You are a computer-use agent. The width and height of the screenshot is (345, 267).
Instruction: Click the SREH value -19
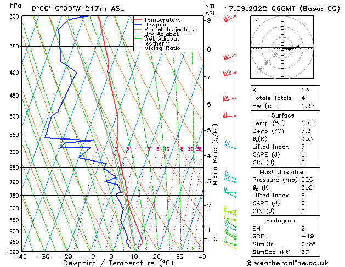point(307,236)
